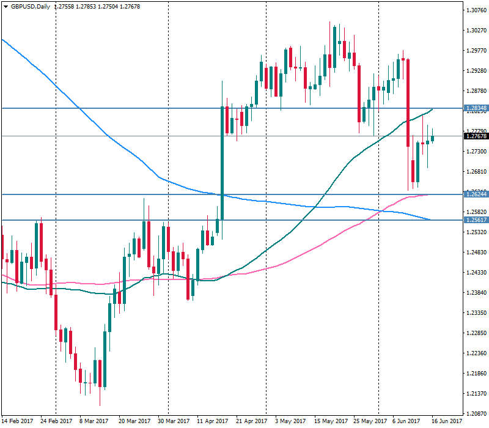Viewport: 489px width, 428px height.
Task: Click the GBPUSD,Daily chart title text
Action: pos(31,5)
